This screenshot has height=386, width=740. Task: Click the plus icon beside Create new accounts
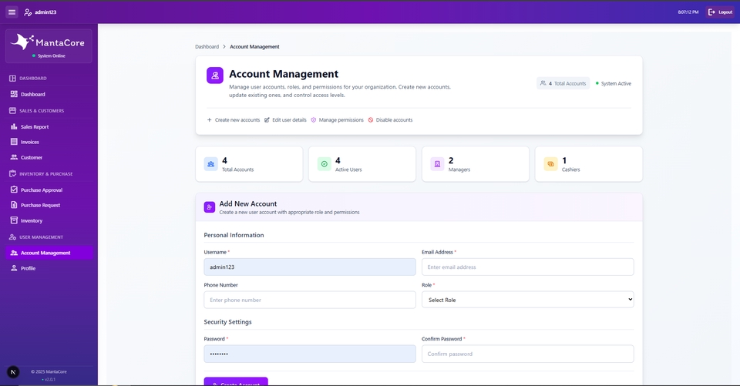click(x=209, y=120)
